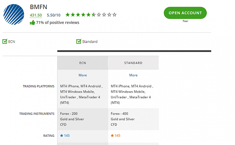Uncheck the Standard account checkbox

click(x=79, y=41)
